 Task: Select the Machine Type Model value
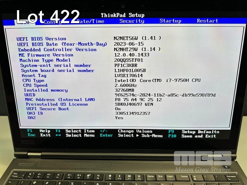point(128,60)
